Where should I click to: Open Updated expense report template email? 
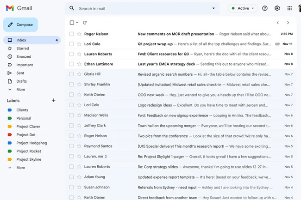pos(181,177)
